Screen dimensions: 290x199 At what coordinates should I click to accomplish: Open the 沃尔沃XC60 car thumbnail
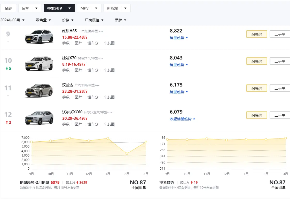pyautogui.click(x=39, y=118)
